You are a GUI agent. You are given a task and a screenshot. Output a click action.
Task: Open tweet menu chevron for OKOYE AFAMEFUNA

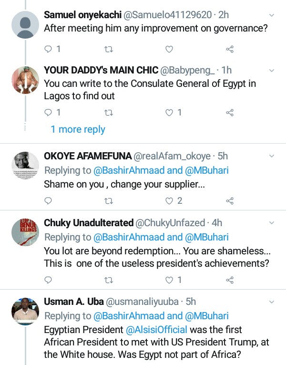pos(272,156)
